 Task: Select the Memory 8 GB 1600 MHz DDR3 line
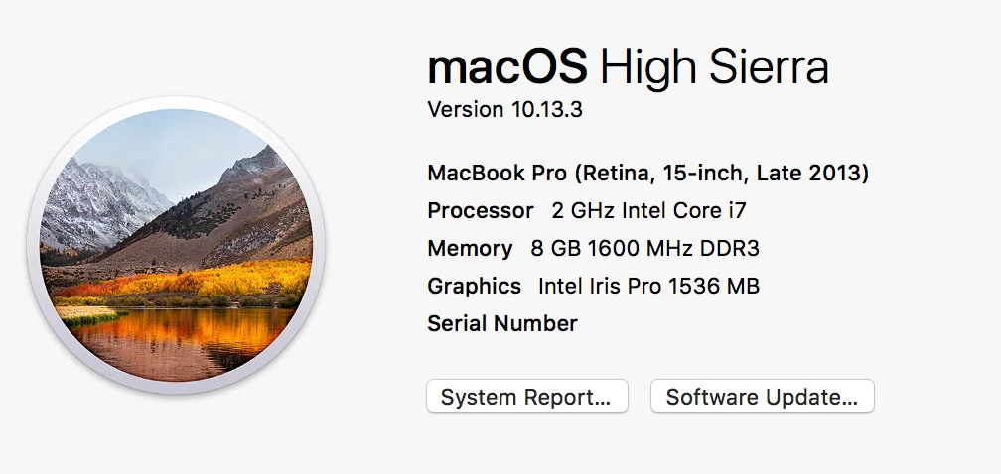pos(594,249)
